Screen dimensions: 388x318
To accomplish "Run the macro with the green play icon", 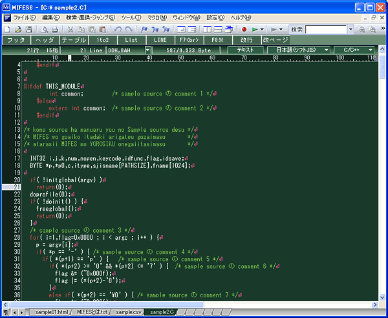I will [x=255, y=30].
